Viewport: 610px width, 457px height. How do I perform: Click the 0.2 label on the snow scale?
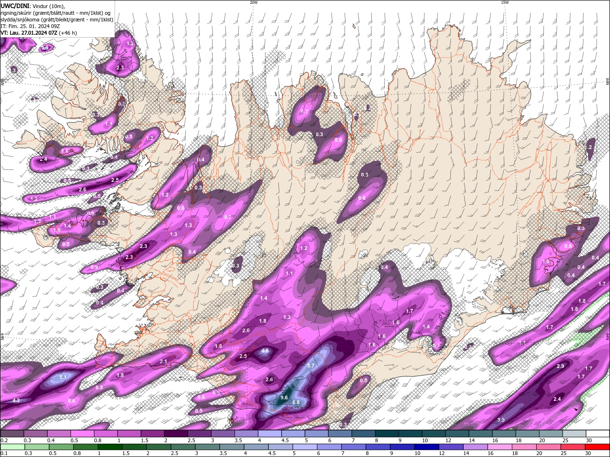tap(4, 440)
